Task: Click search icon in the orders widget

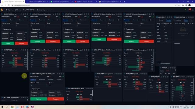Action: 190,24
